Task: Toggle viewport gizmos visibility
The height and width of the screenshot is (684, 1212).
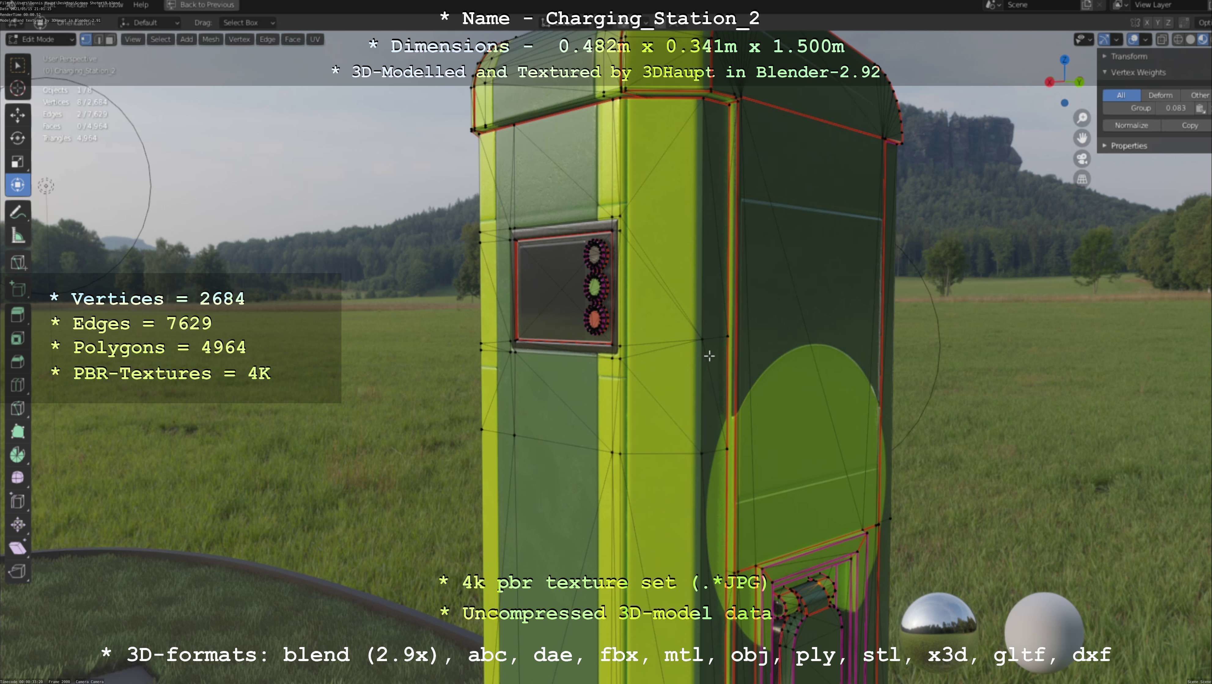Action: pyautogui.click(x=1104, y=39)
